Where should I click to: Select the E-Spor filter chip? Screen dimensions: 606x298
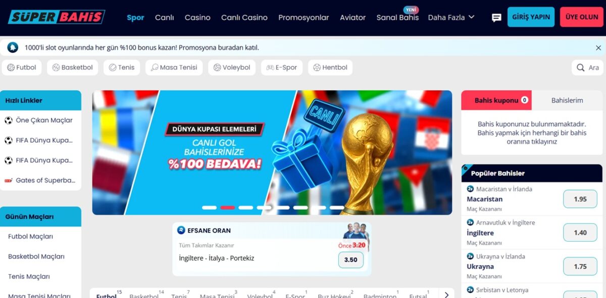282,68
